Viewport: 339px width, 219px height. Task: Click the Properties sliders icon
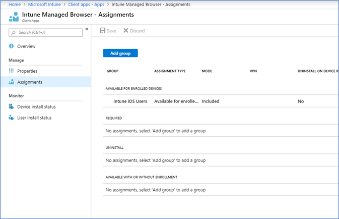click(x=11, y=71)
